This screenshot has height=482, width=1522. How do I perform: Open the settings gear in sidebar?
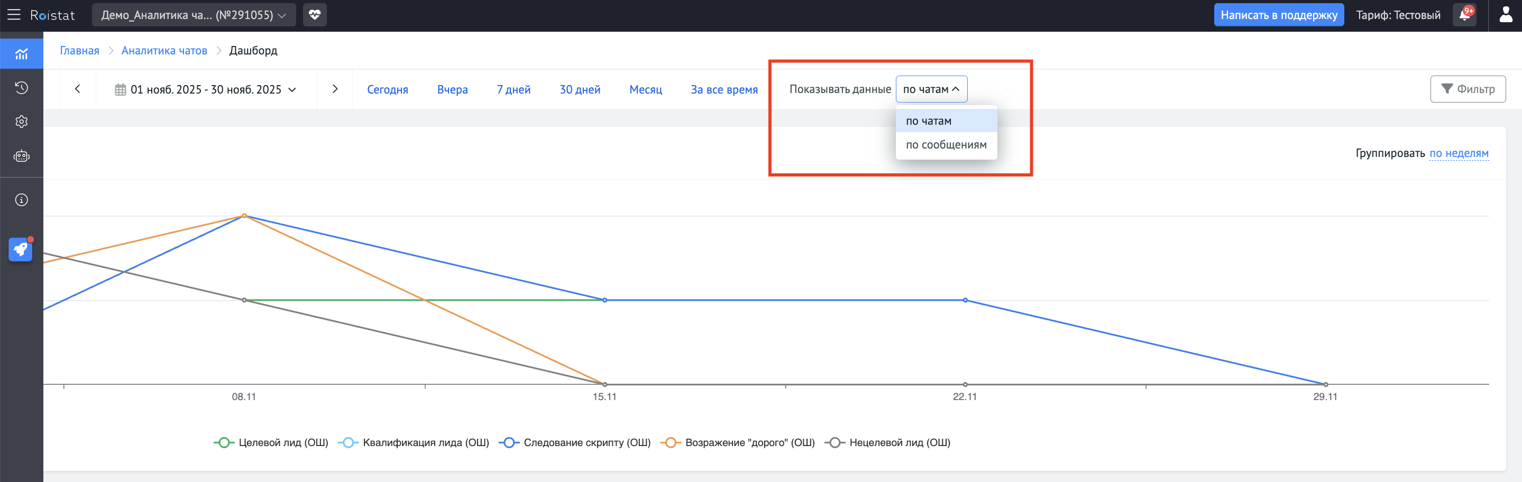[x=21, y=122]
